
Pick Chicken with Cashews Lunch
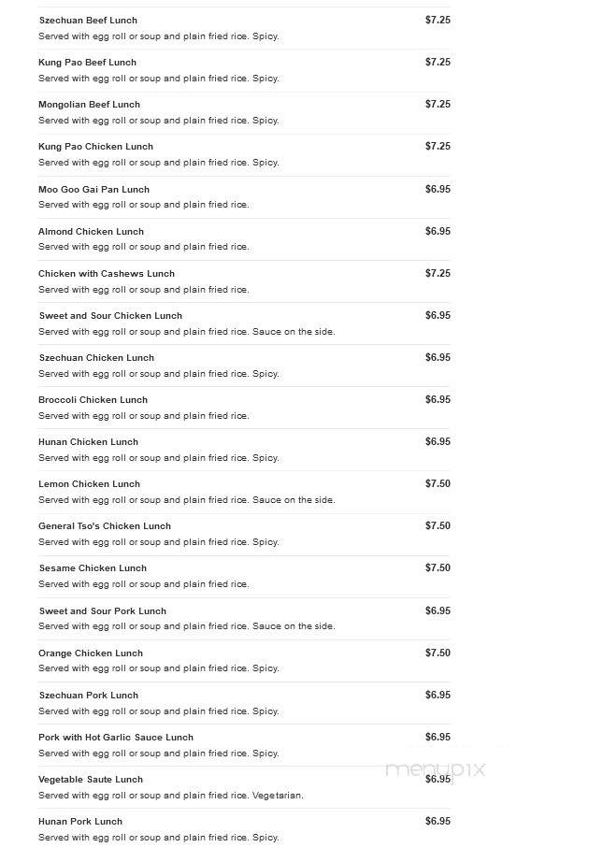click(x=107, y=274)
